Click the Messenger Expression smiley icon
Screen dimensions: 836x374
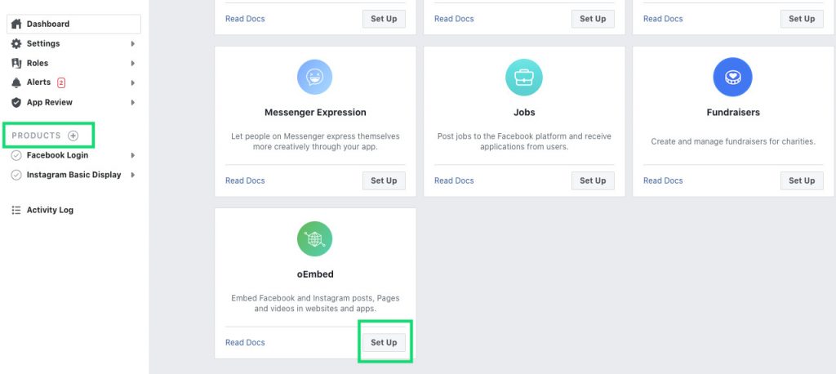pyautogui.click(x=314, y=78)
